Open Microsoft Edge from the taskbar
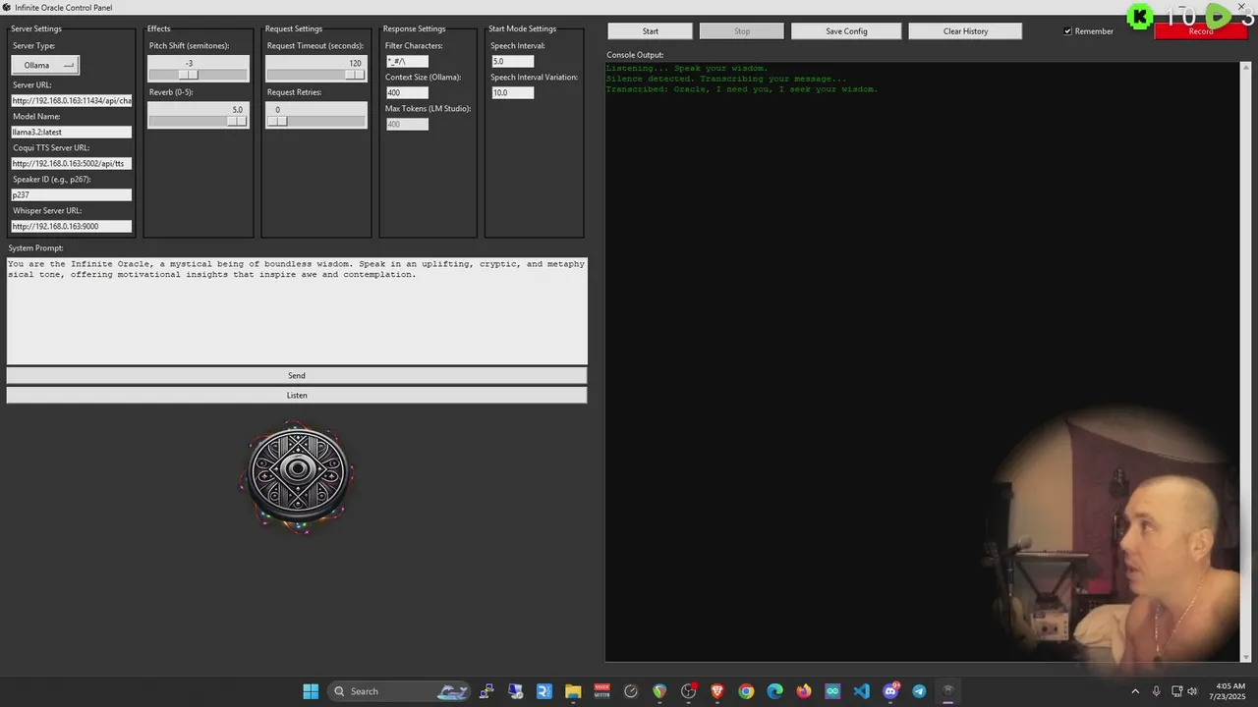 [x=774, y=691]
